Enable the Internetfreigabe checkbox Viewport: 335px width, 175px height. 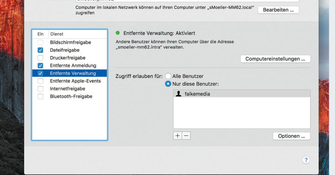[40, 89]
